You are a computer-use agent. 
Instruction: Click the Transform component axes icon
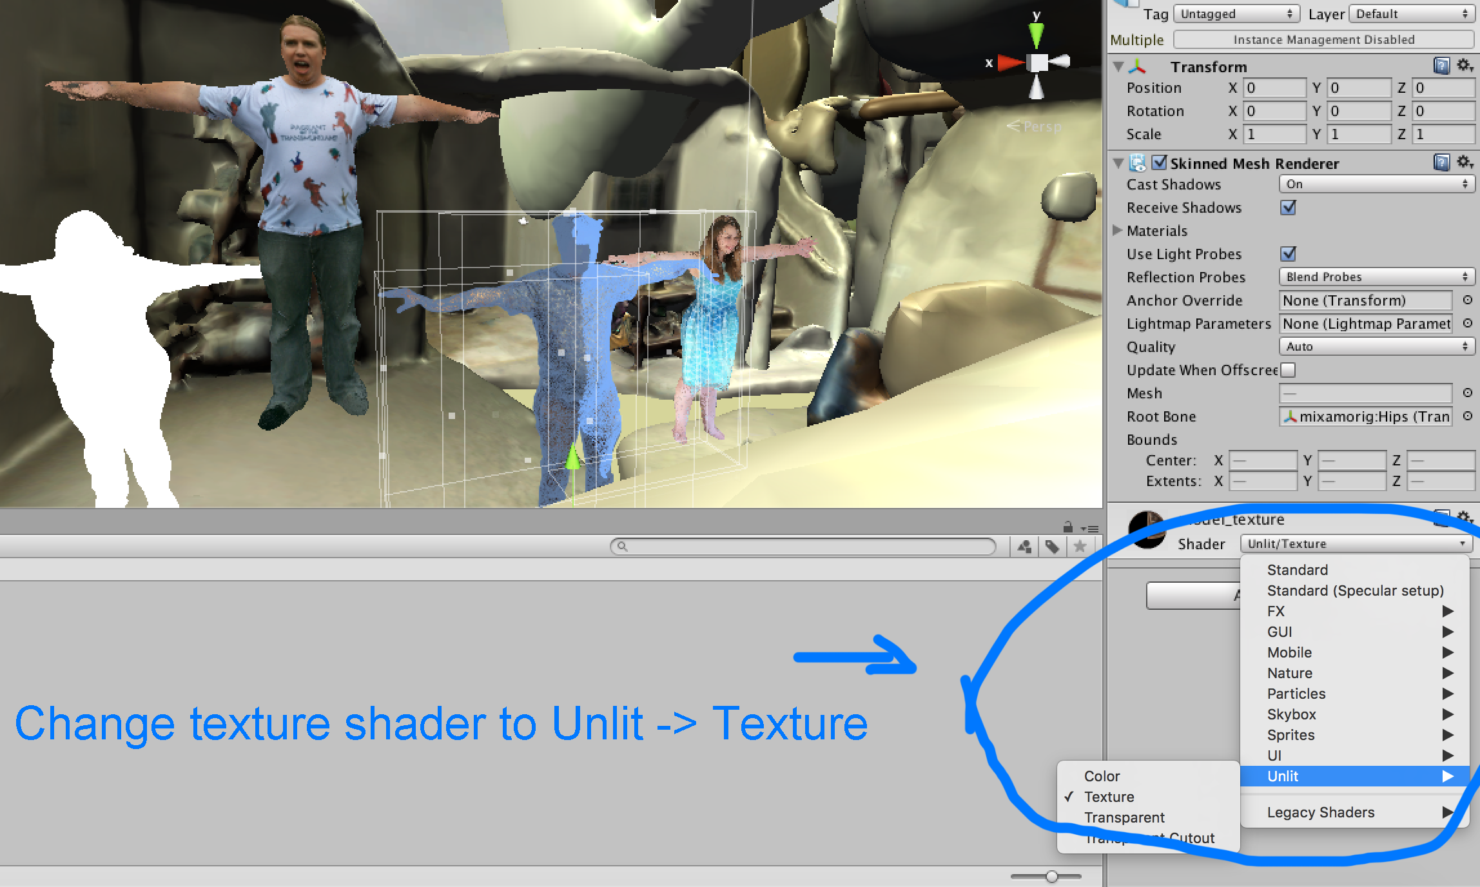[x=1138, y=66]
